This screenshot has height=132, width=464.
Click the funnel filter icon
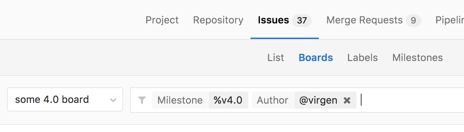tap(142, 100)
